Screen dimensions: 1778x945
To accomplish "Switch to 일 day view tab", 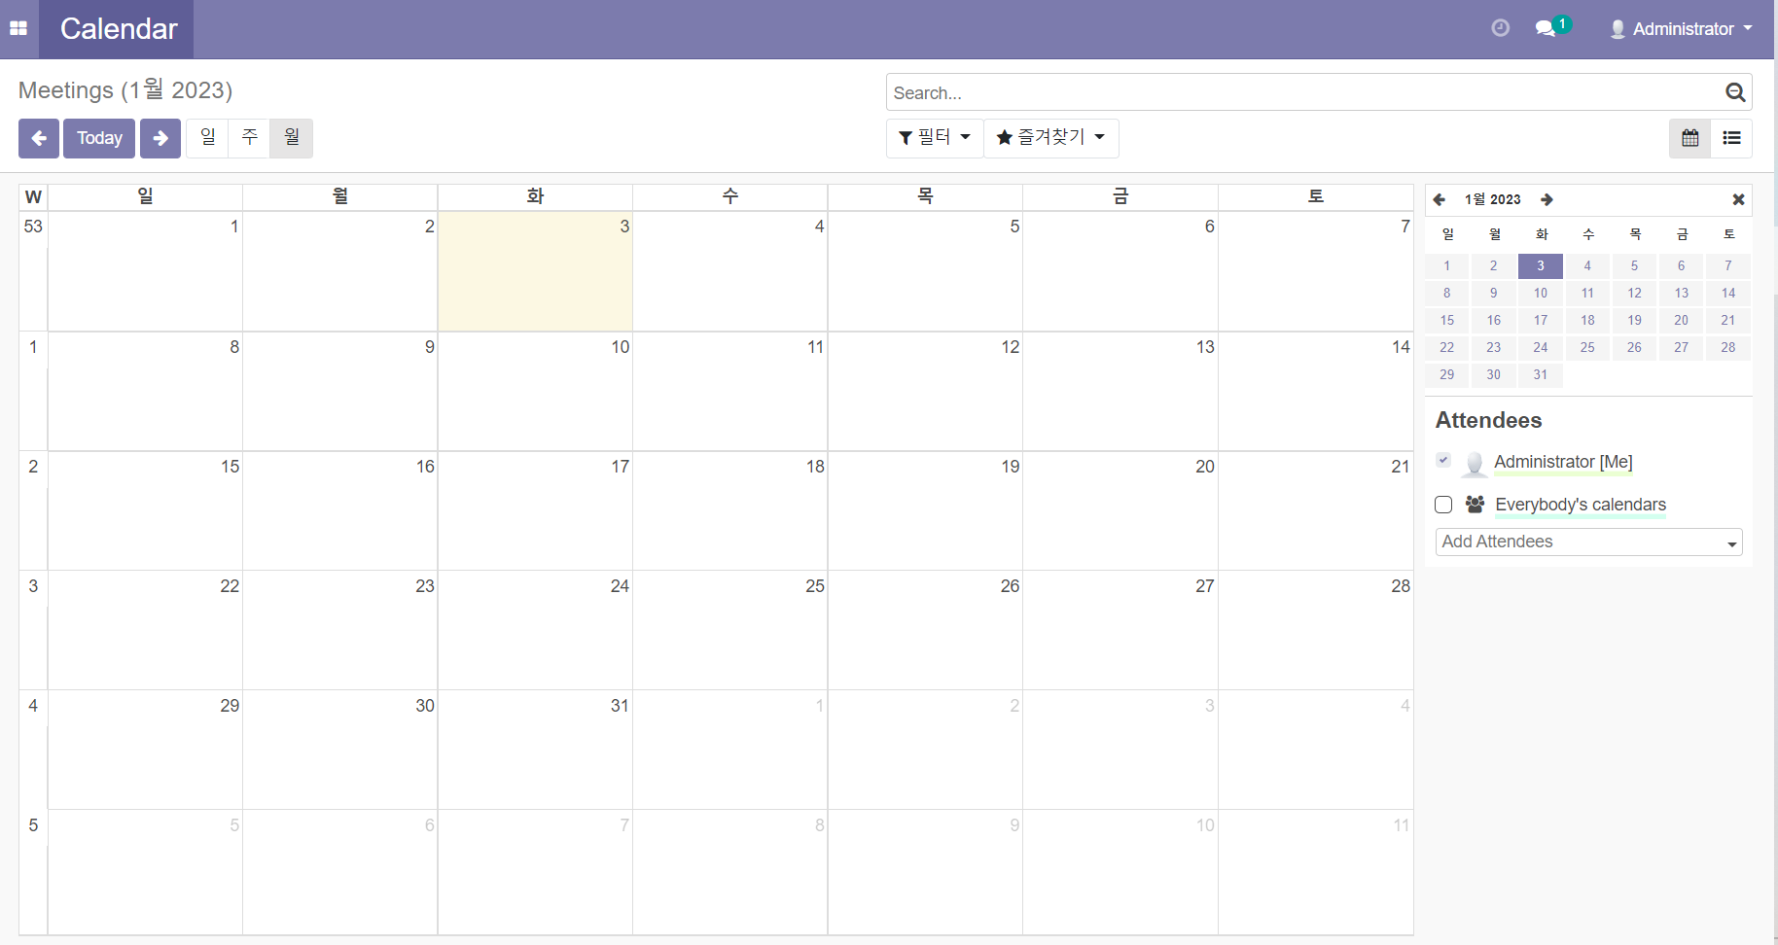I will click(208, 138).
